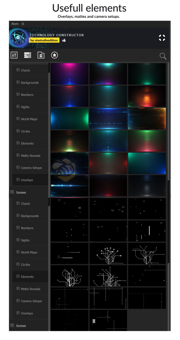Open the sliders settings icon
The image size is (180, 340).
point(14,55)
